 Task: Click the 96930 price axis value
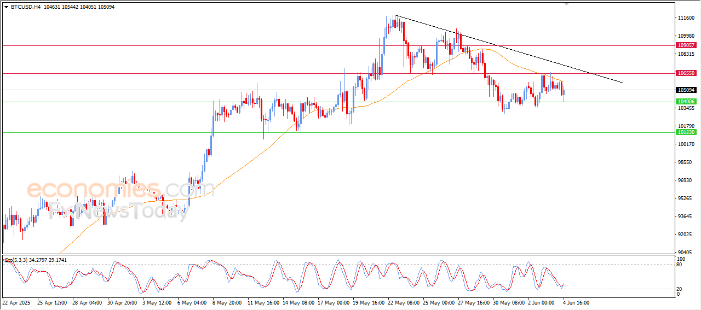pyautogui.click(x=685, y=180)
